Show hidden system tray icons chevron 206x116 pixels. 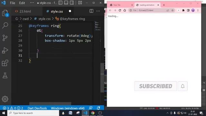(167, 113)
